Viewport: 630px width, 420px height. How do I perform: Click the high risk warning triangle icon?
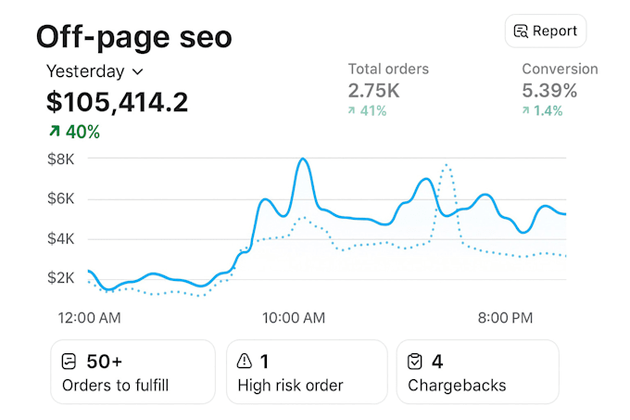[x=244, y=361]
